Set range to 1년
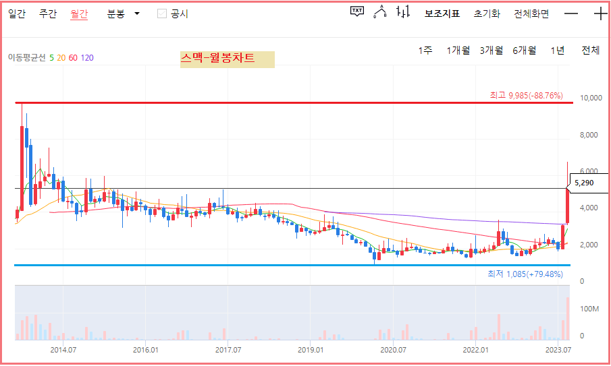The image size is (611, 366). (x=557, y=50)
